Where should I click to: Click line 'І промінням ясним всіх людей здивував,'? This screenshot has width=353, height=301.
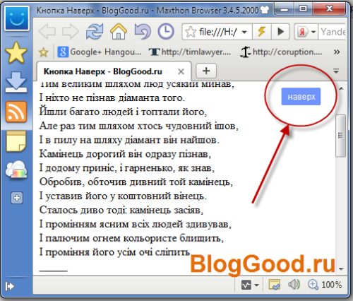click(x=136, y=224)
